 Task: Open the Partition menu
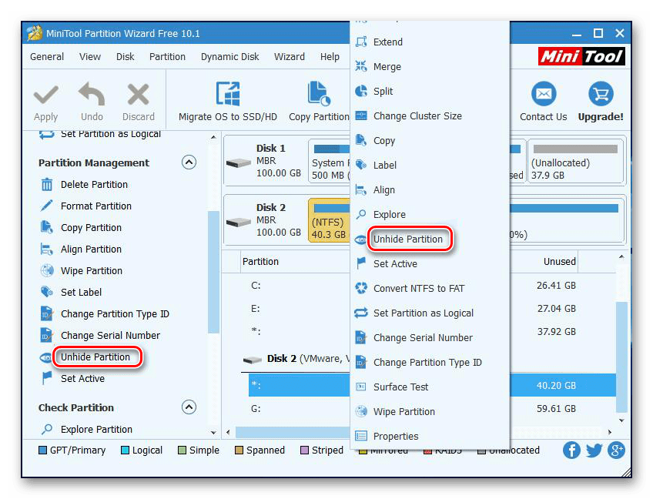(167, 56)
